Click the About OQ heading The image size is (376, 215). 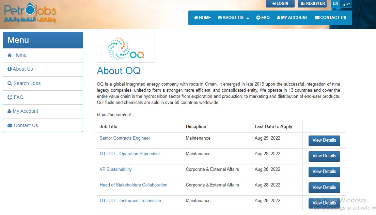[119, 71]
